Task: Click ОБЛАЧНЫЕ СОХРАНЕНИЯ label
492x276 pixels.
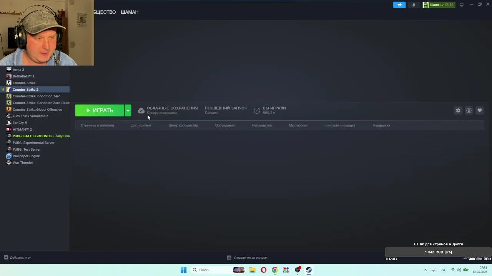Action: point(172,108)
